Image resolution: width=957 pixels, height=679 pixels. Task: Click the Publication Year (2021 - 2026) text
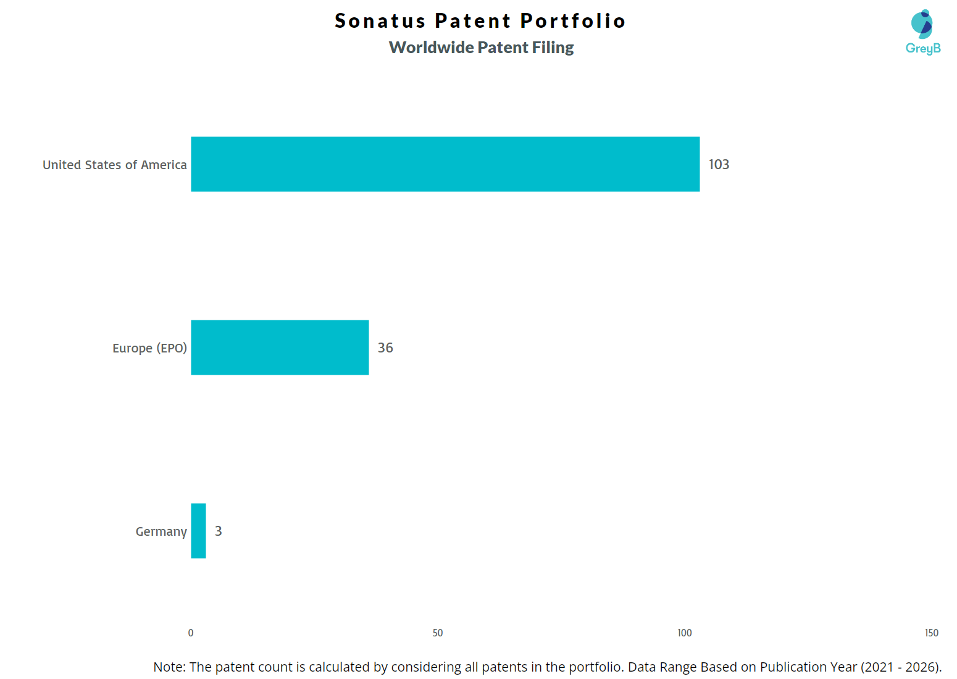(x=851, y=667)
